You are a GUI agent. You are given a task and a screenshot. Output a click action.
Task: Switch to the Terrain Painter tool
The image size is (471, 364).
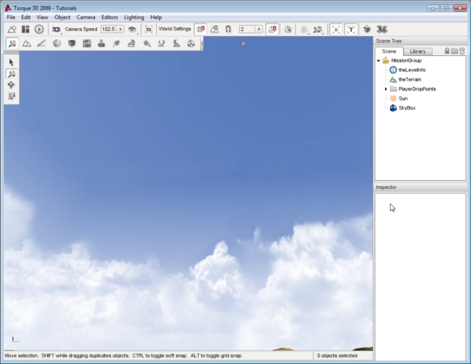click(41, 44)
